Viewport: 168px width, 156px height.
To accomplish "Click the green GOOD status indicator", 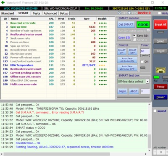I will point(143,25).
